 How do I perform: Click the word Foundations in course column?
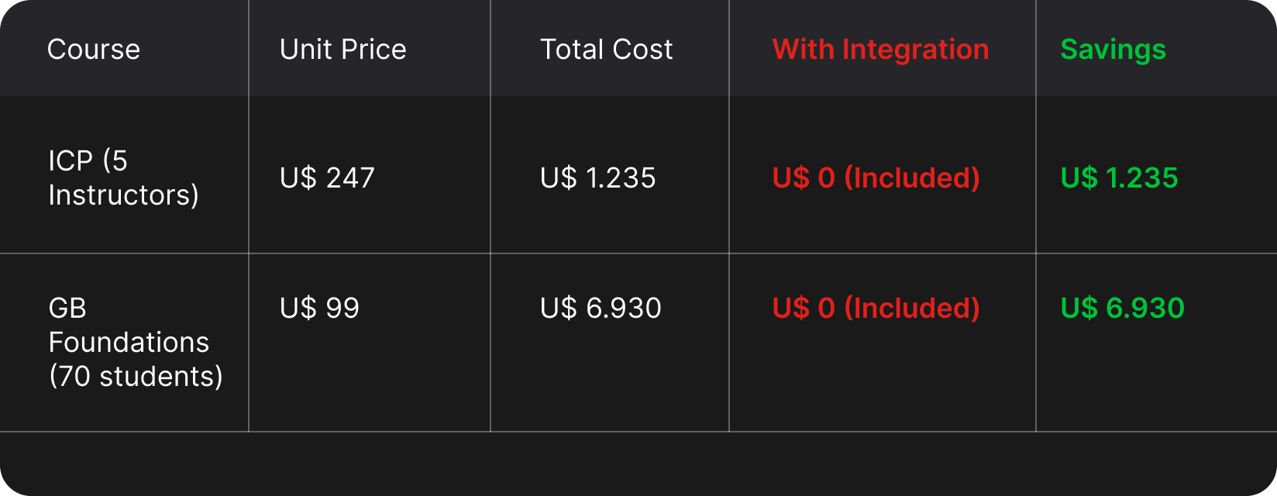click(x=129, y=343)
